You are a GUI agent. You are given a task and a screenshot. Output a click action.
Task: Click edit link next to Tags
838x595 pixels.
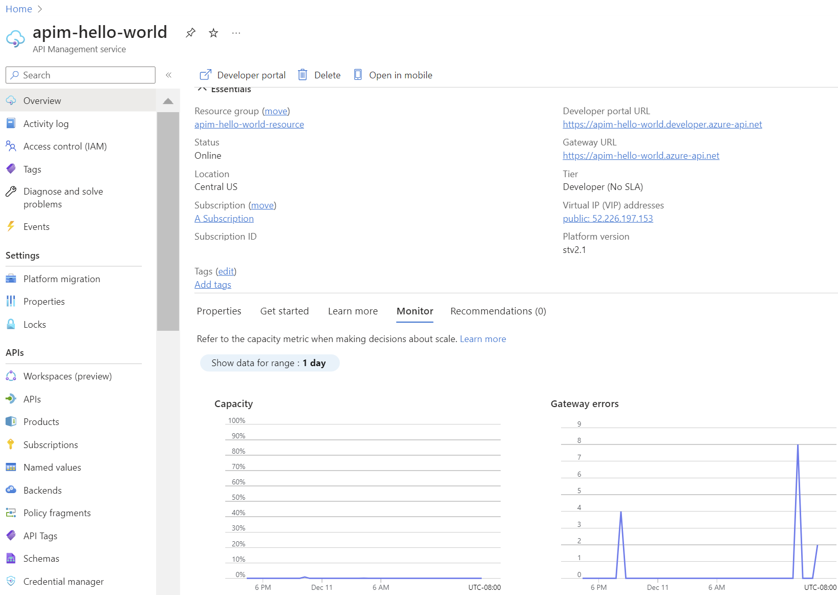[226, 271]
